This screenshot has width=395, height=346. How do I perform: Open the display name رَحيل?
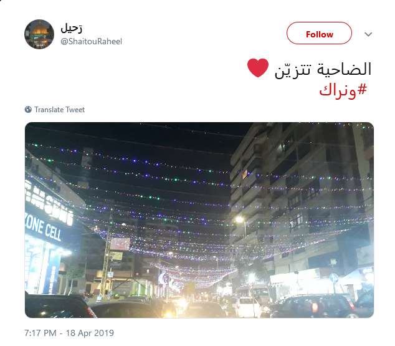71,29
